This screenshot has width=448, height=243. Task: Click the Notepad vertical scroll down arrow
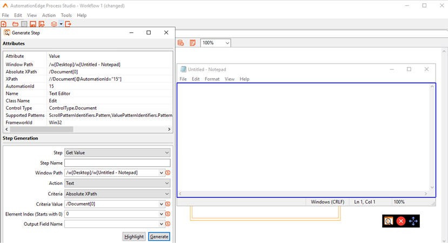(x=432, y=188)
